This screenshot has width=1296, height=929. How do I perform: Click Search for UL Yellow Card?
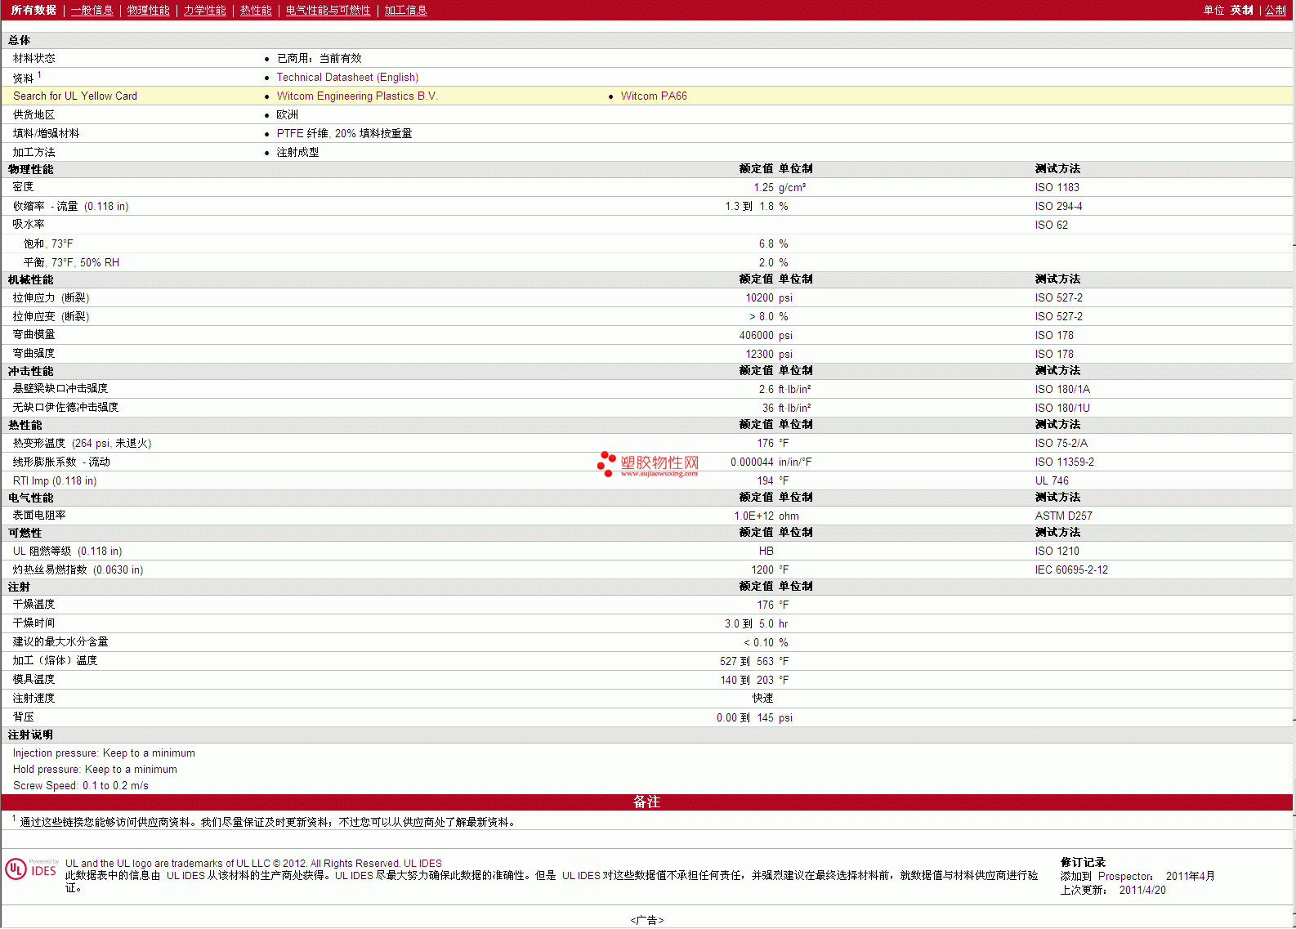point(75,96)
